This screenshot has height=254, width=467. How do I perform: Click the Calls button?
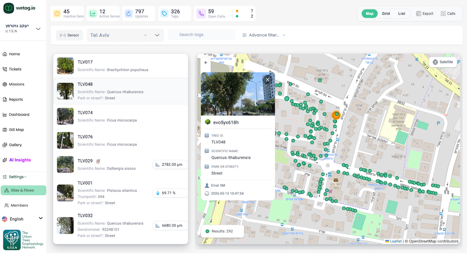point(448,14)
